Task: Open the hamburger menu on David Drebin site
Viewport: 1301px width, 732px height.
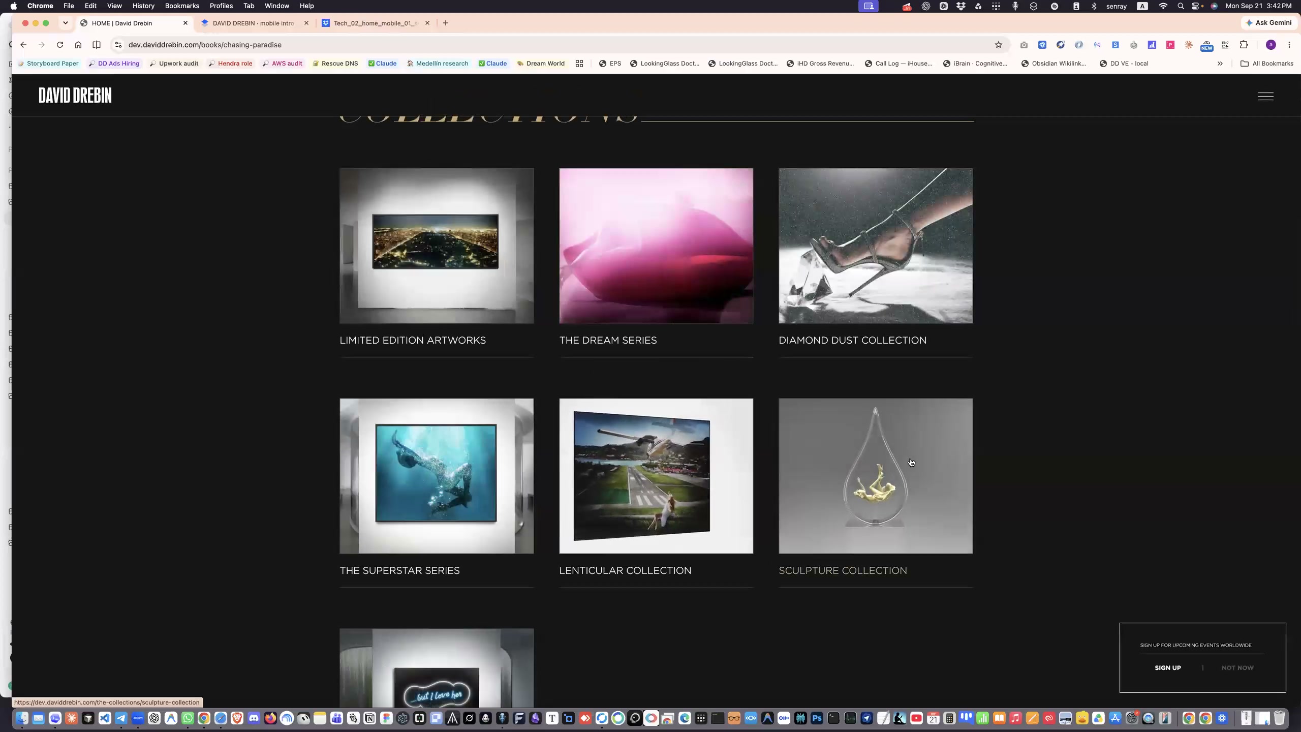Action: click(1265, 96)
